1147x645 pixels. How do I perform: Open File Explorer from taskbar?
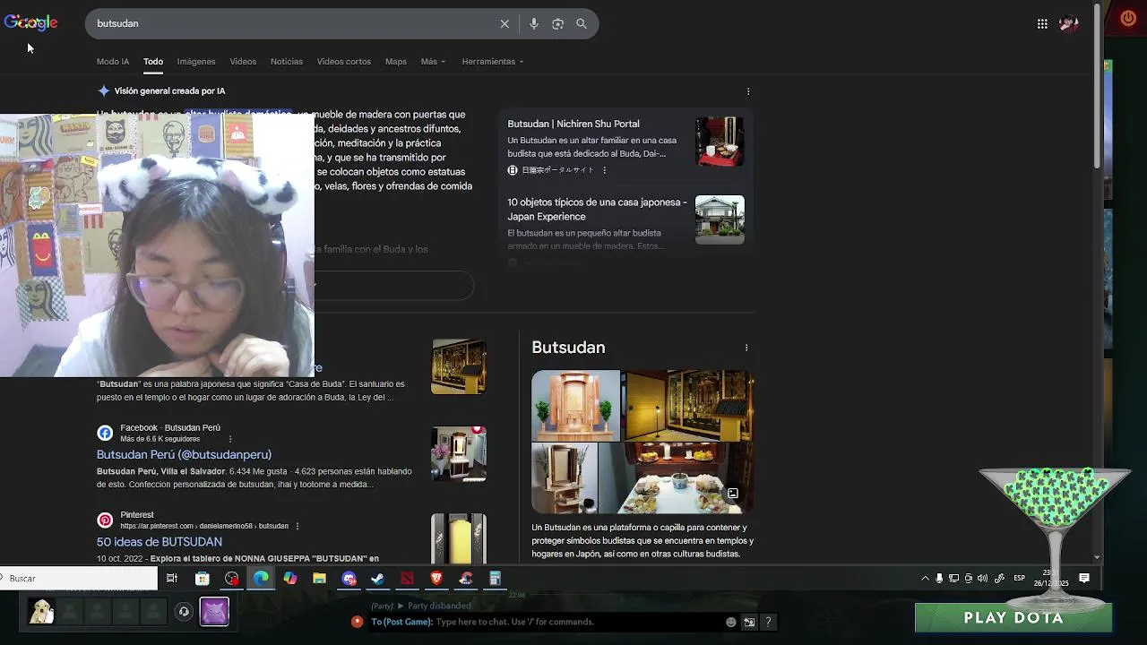point(319,579)
